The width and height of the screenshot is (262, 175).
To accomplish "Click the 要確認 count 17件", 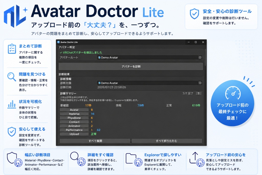I will tap(88, 105).
